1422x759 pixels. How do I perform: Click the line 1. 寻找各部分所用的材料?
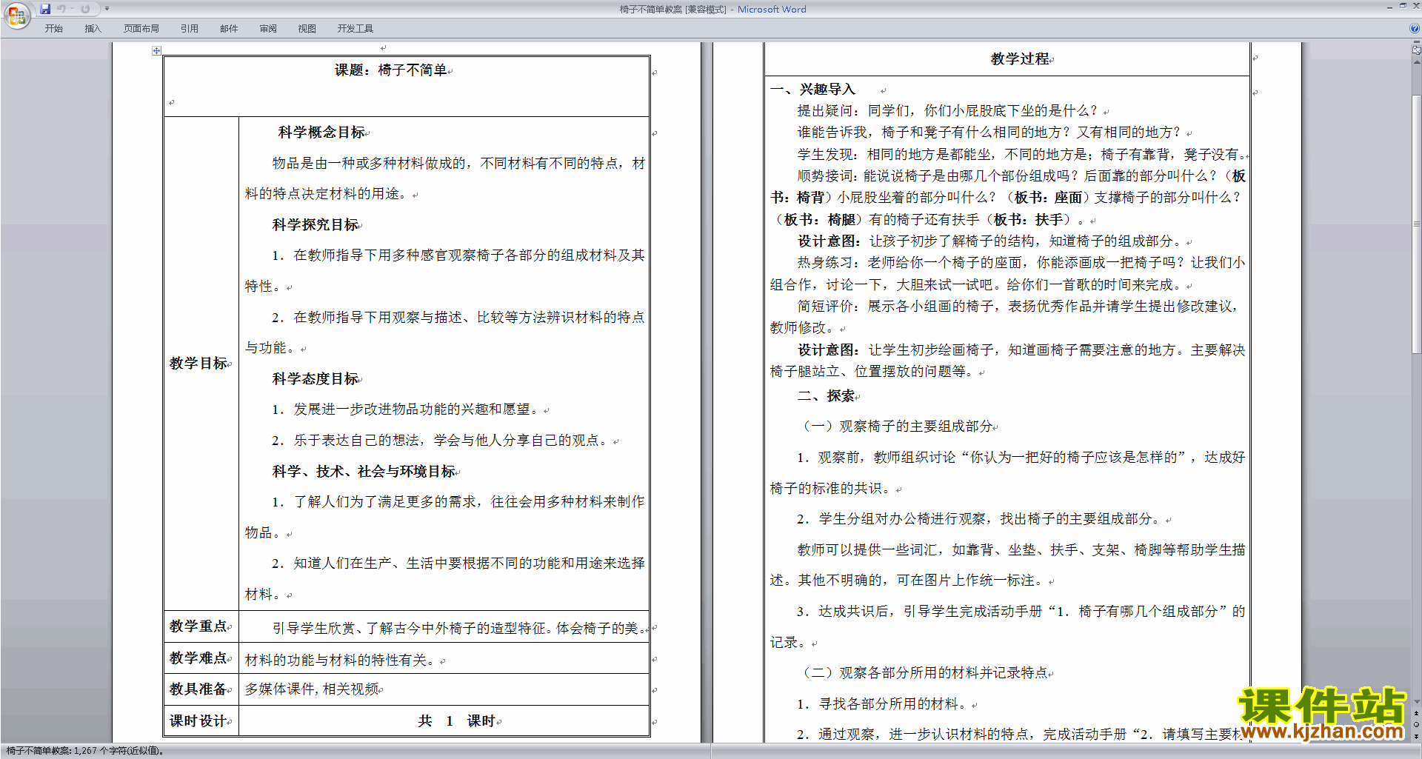[x=884, y=704]
